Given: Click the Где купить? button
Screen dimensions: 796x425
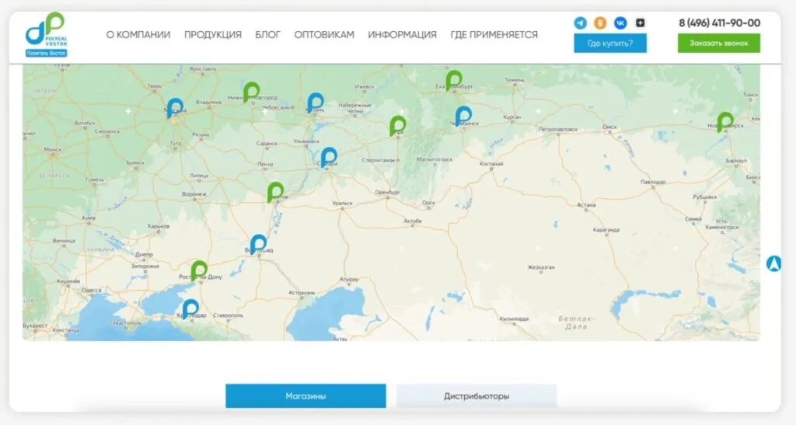Looking at the screenshot, I should 610,43.
